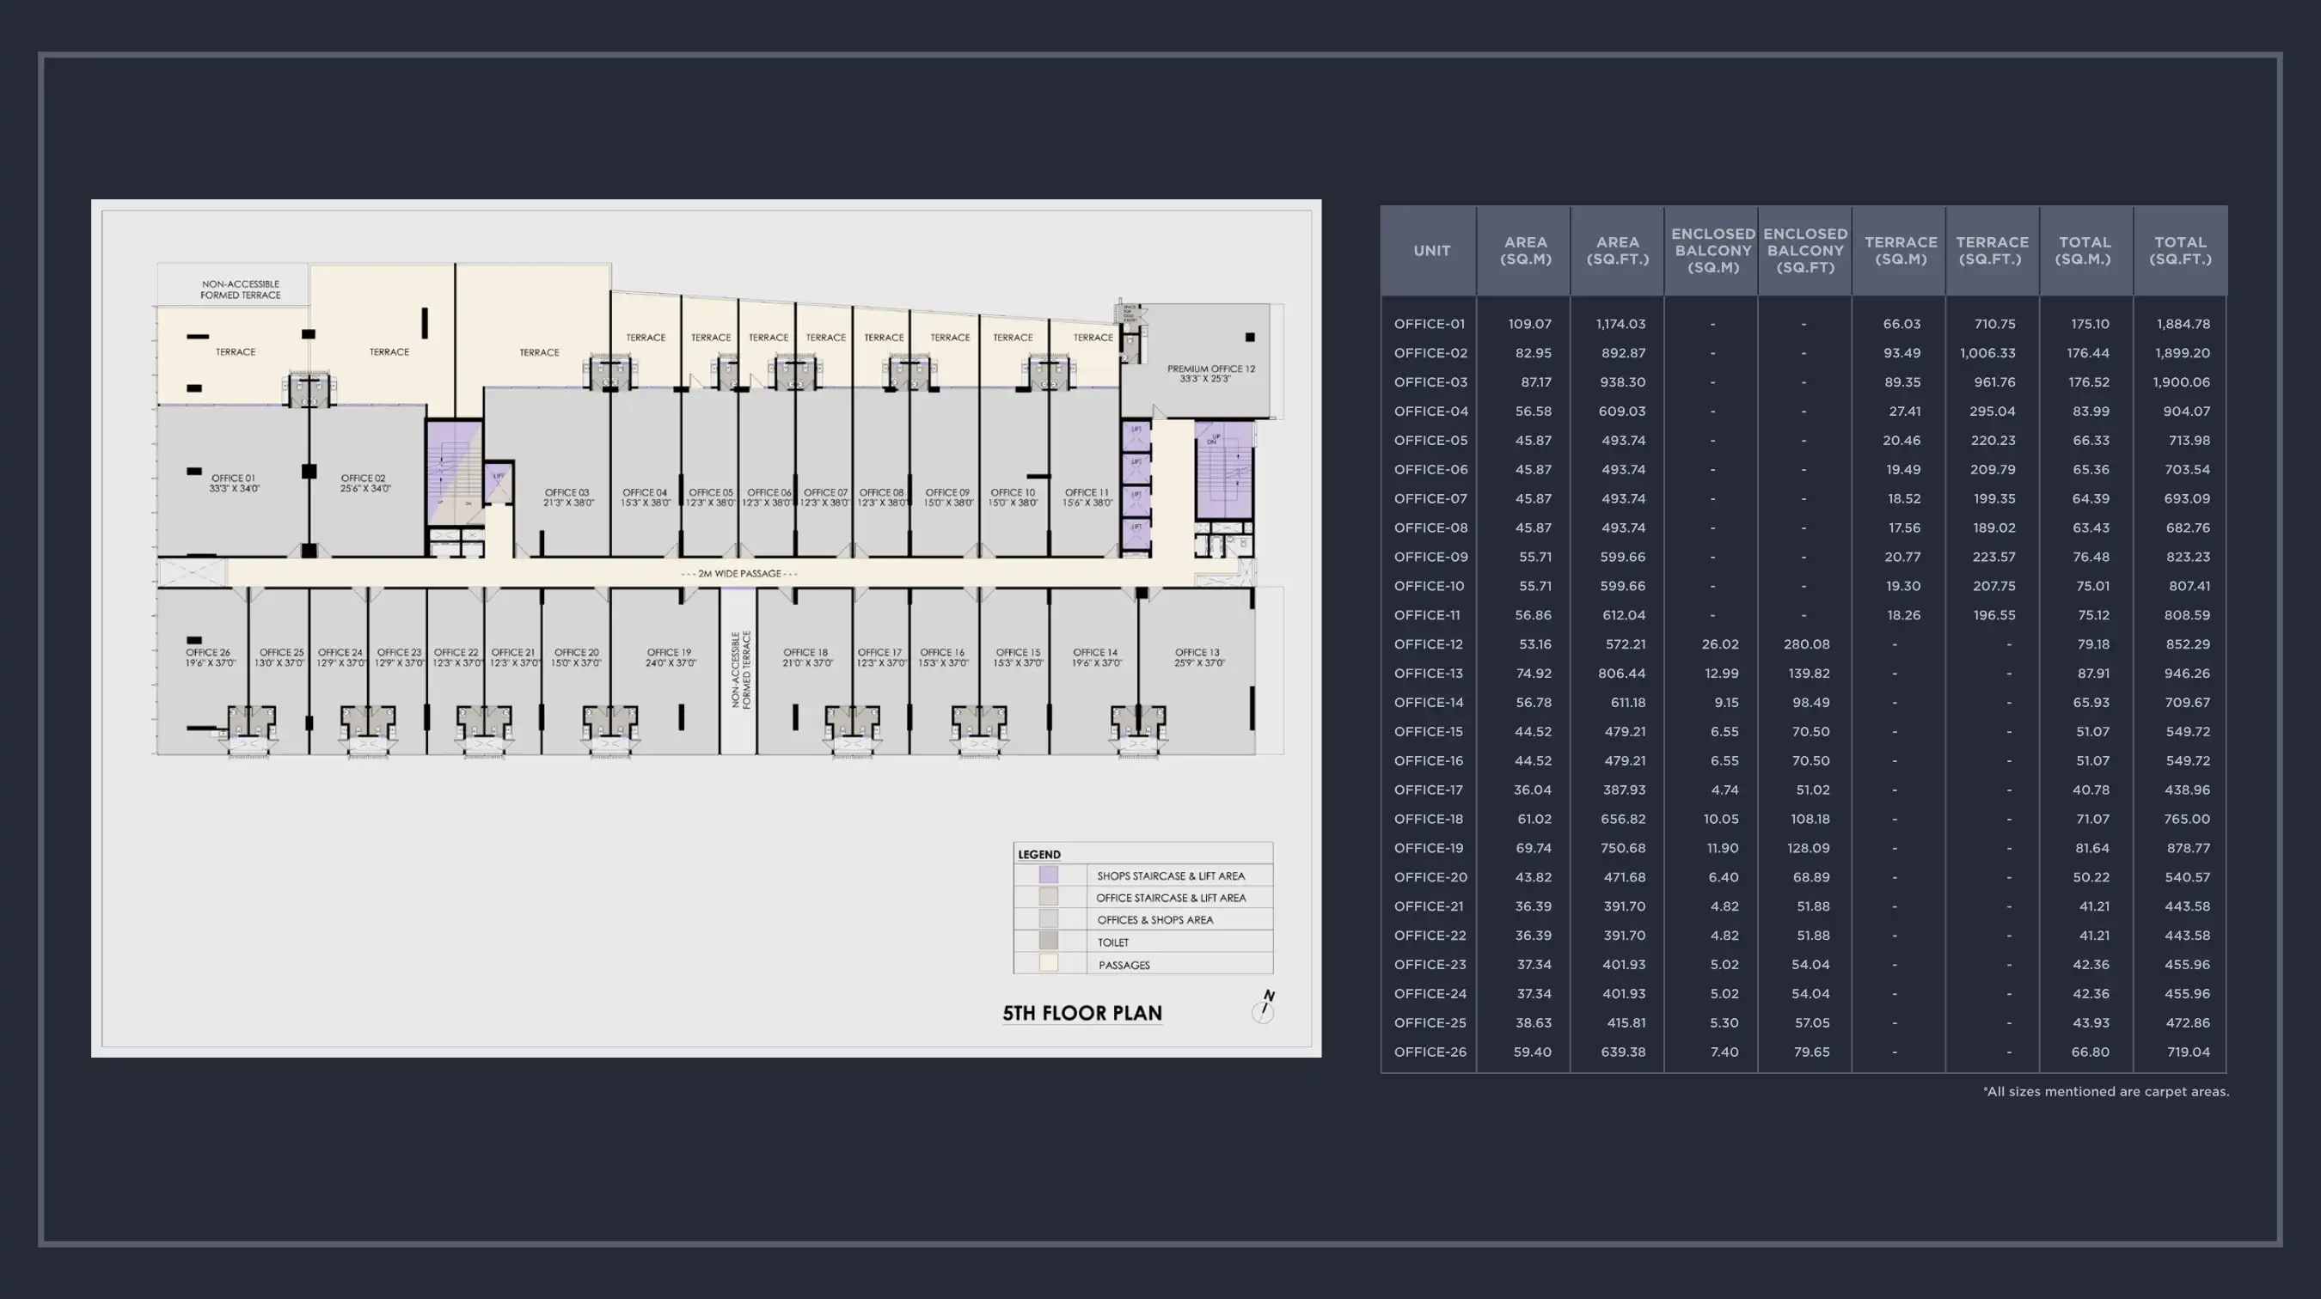The width and height of the screenshot is (2321, 1299).
Task: Expand the TERRACE (SQ.M) column header
Action: (1902, 250)
